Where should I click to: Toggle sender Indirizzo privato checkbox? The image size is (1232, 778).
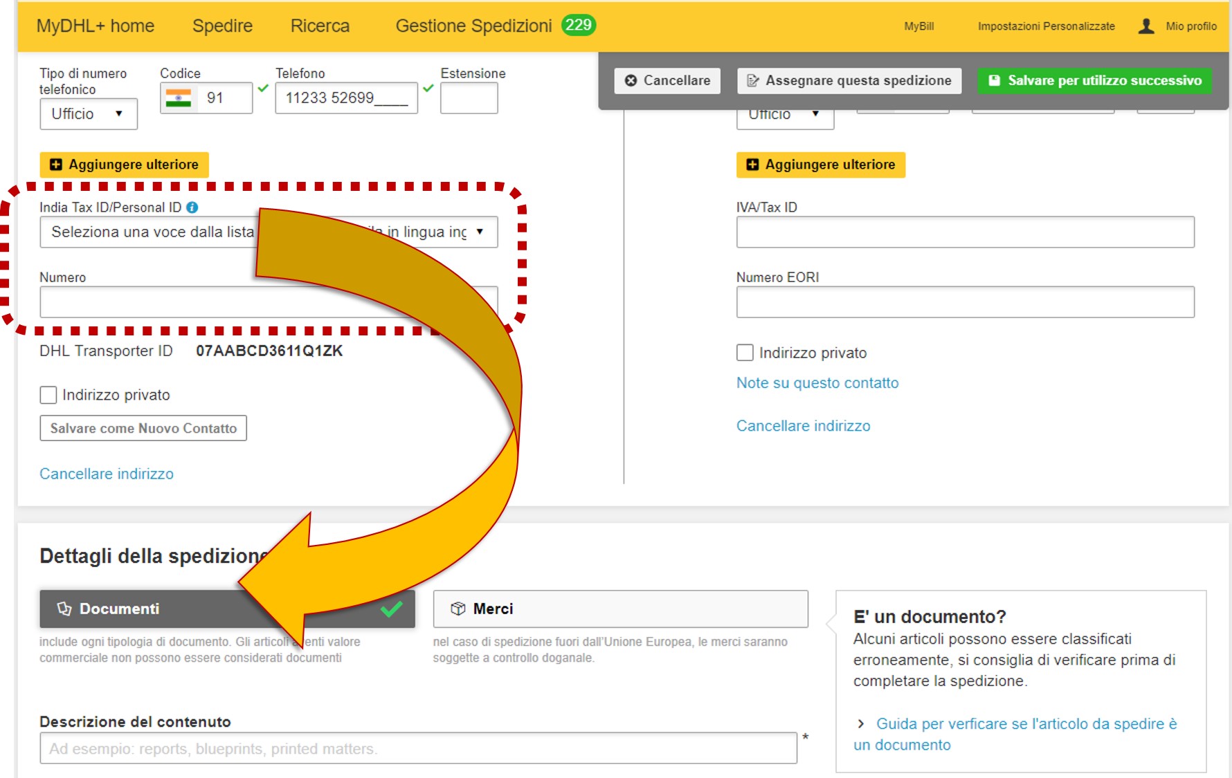pyautogui.click(x=48, y=395)
